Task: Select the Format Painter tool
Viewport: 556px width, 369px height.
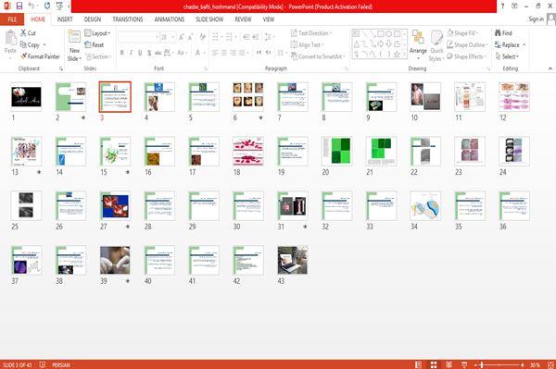Action: pos(40,56)
